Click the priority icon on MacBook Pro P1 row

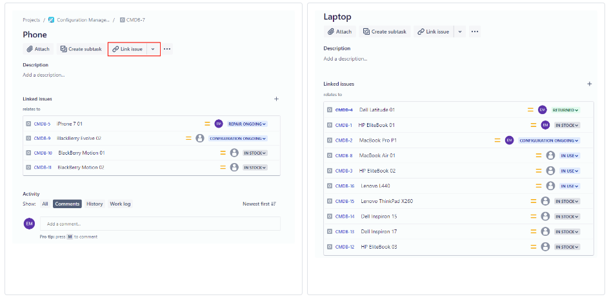coord(498,140)
